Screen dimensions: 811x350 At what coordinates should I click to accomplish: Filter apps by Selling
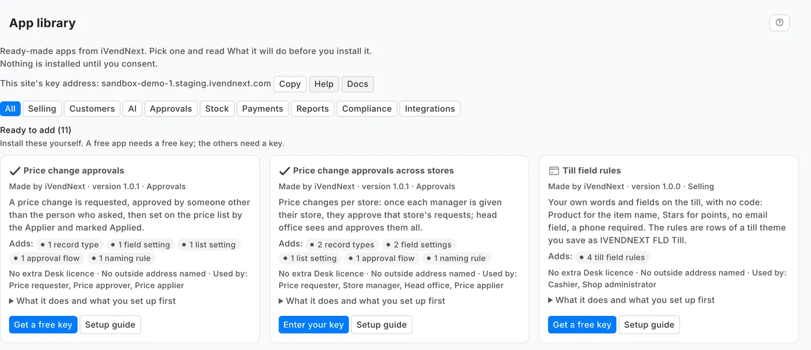(42, 109)
